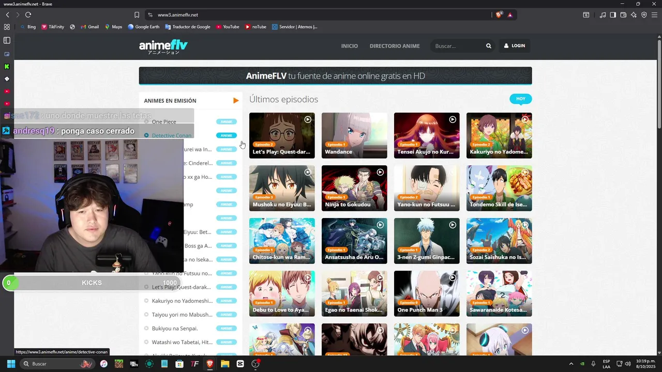Click the taskbar Buscar search box

click(57, 364)
